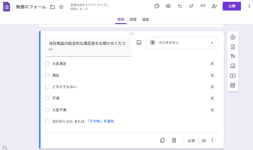Switch to the 回答 tab
The height and width of the screenshot is (150, 253).
133,20
